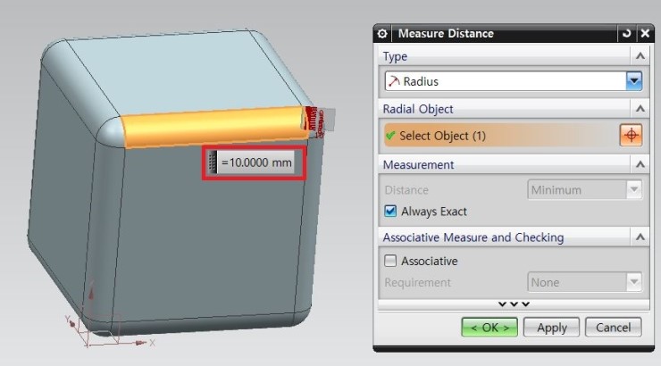Click the green checkmark beside Select Object

(389, 136)
